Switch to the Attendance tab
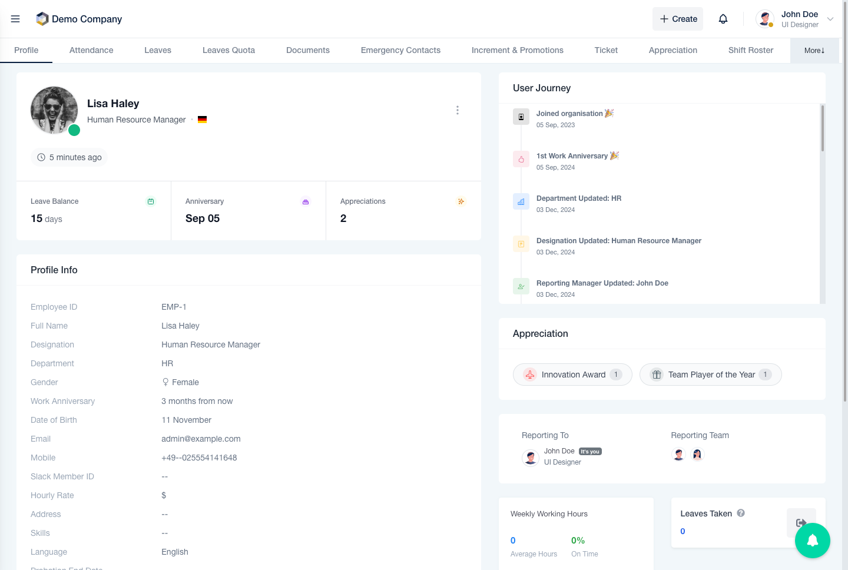Viewport: 848px width, 570px height. click(x=91, y=51)
